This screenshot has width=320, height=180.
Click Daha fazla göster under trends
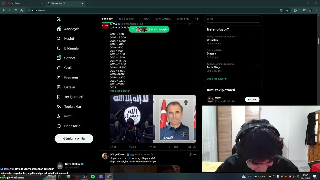point(217,79)
